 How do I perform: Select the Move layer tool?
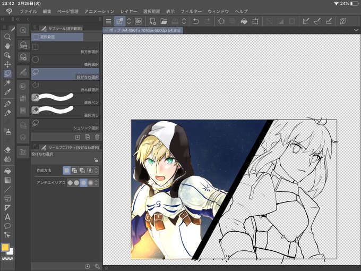tap(7, 64)
